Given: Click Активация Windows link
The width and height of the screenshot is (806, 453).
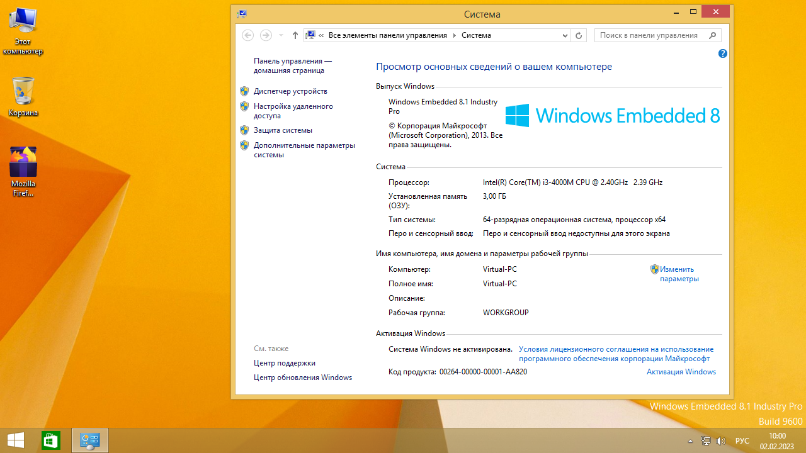Looking at the screenshot, I should [681, 372].
